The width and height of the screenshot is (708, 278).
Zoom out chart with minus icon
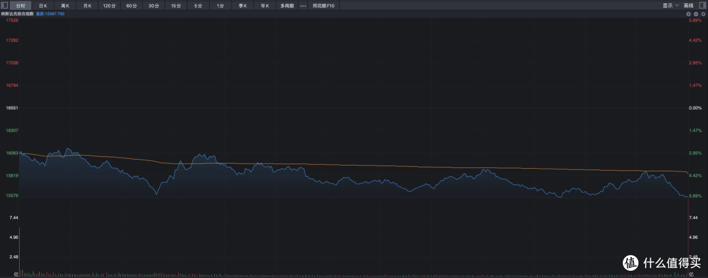[696, 14]
